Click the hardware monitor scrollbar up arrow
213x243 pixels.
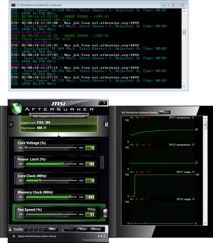[205, 119]
